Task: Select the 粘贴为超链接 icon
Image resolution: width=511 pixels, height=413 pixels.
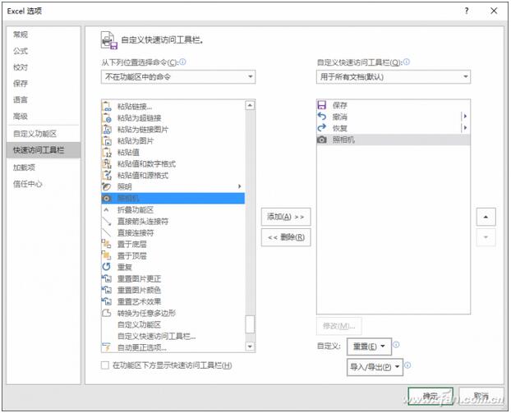Action: 107,117
